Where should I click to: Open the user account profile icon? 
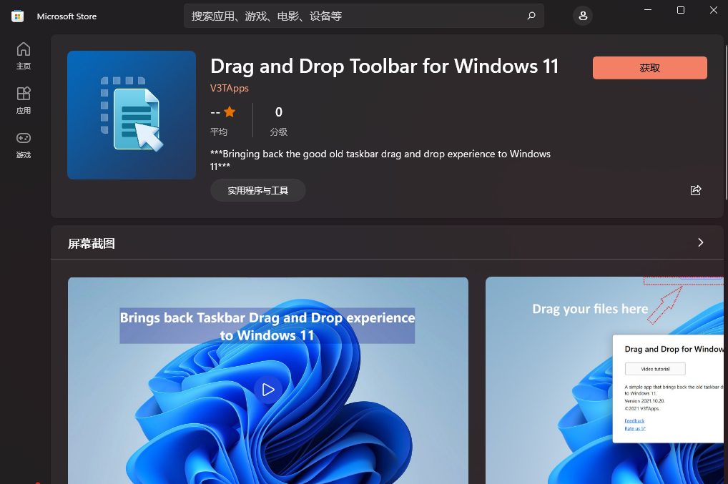[x=583, y=16]
